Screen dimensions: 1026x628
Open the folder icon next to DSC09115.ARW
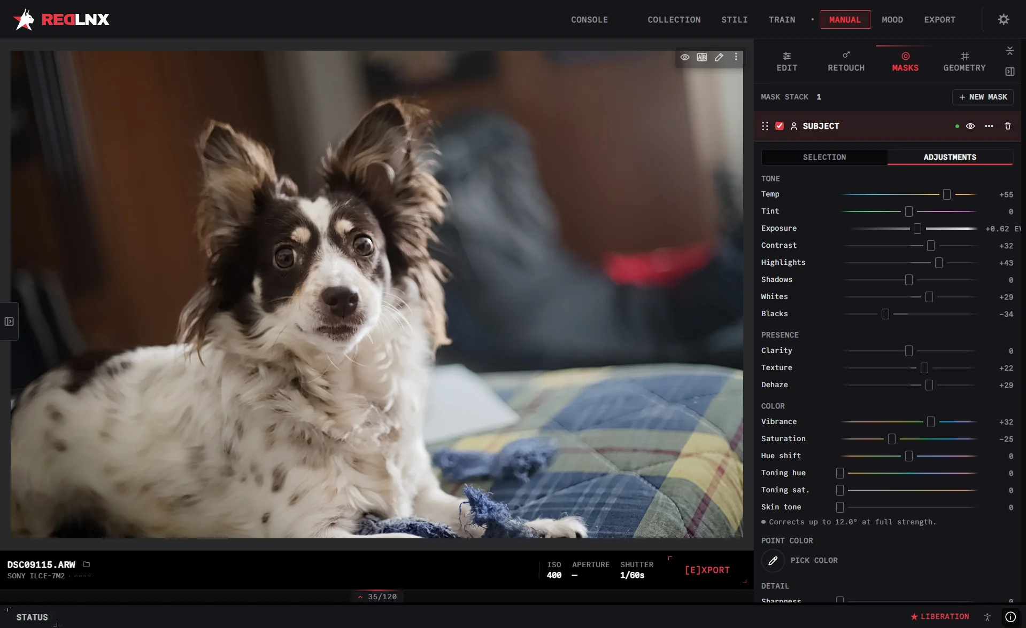click(x=87, y=564)
